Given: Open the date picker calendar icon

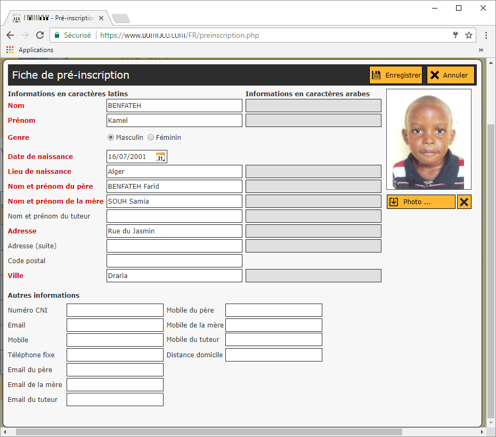Looking at the screenshot, I should click(160, 157).
